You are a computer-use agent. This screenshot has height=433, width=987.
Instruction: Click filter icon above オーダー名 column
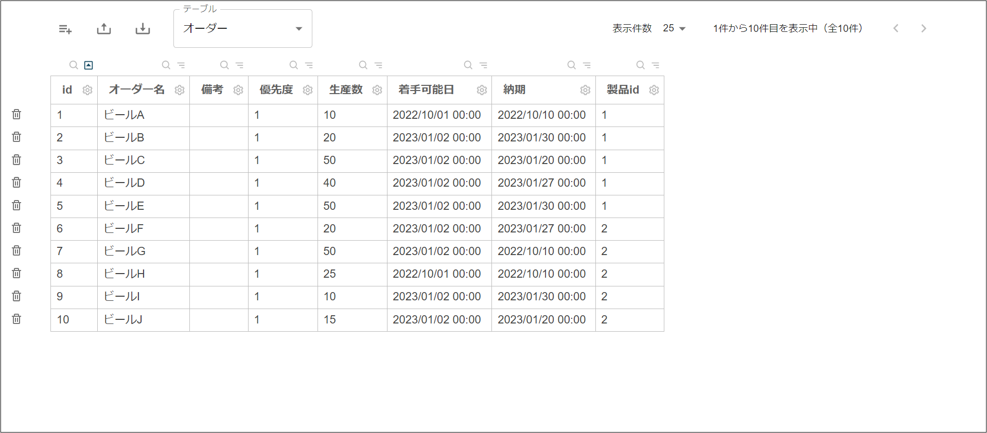[181, 65]
